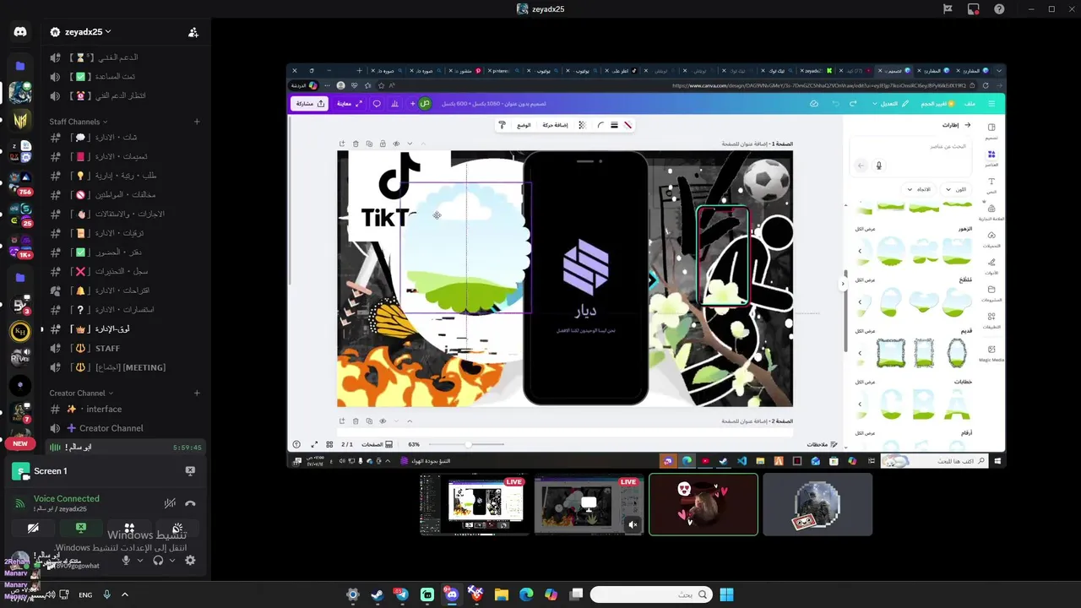This screenshot has width=1081, height=608.
Task: Open the Magic Media tab
Action: [991, 353]
